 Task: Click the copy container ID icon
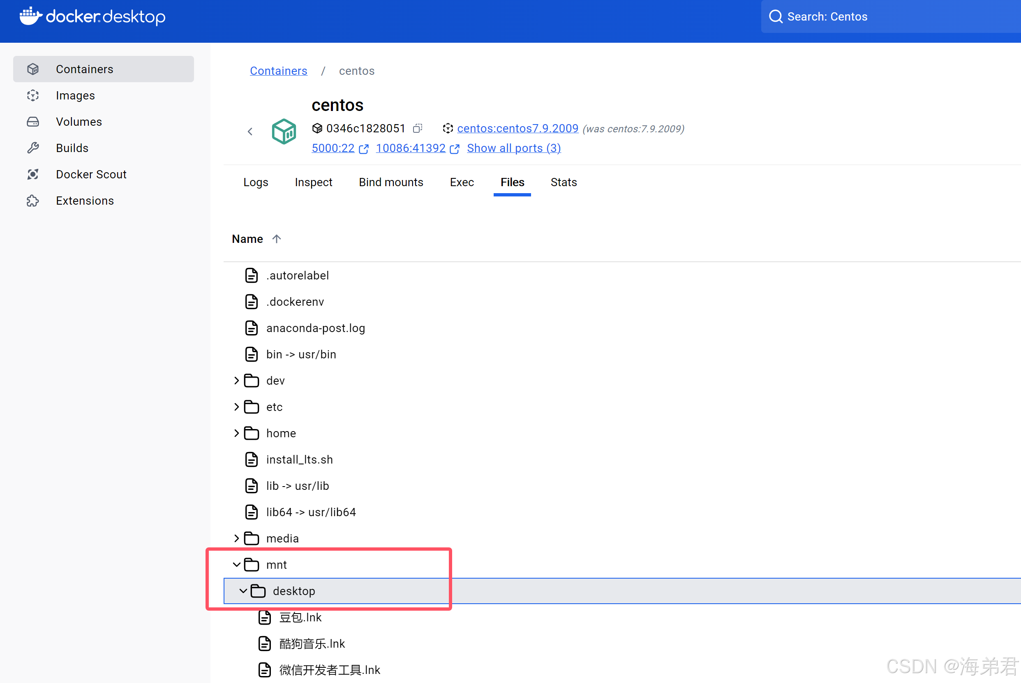click(x=417, y=128)
